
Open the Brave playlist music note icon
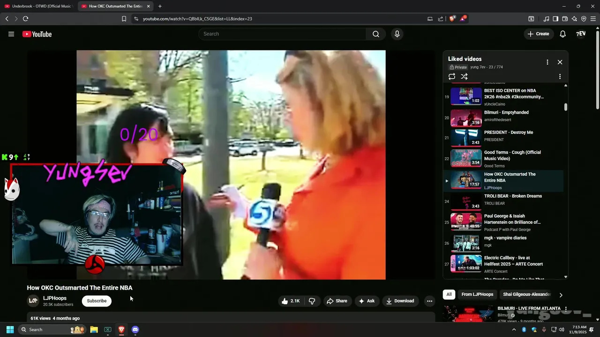click(546, 19)
